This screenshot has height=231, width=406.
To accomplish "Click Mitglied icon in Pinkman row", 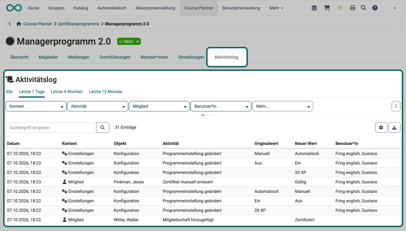I will pyautogui.click(x=65, y=182).
